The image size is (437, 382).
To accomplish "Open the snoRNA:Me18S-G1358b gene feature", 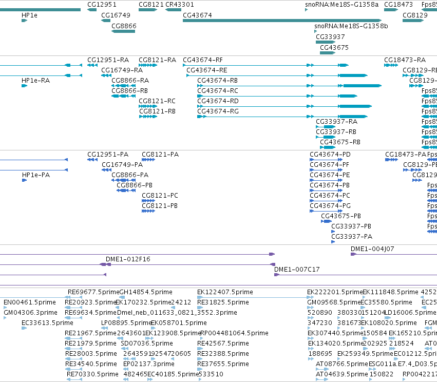I will point(315,31).
